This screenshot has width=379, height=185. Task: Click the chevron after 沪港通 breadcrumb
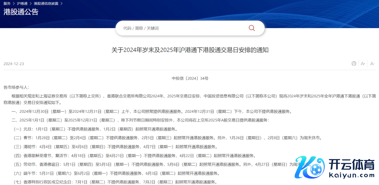click(x=30, y=4)
